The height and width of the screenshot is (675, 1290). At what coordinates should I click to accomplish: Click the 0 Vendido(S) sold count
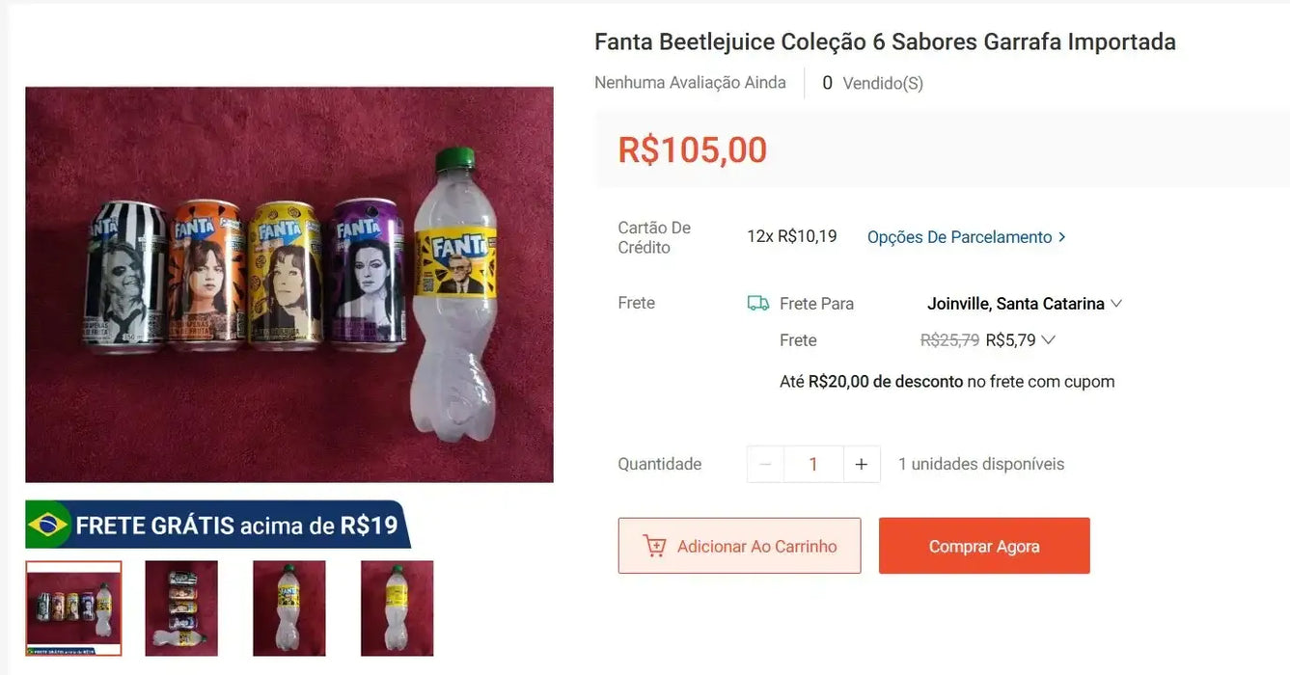(872, 84)
